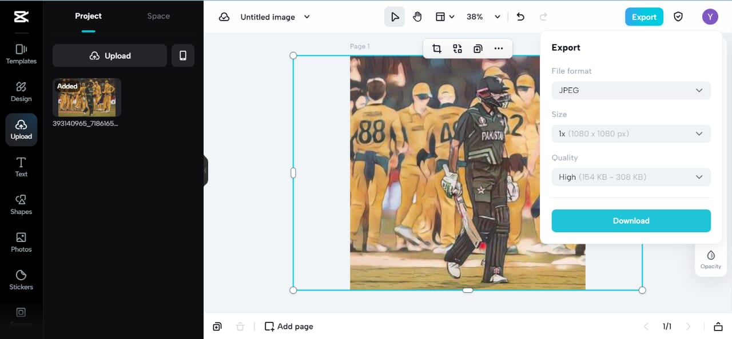Select the uploaded cricket image thumbnail
This screenshot has width=732, height=339.
pyautogui.click(x=87, y=98)
